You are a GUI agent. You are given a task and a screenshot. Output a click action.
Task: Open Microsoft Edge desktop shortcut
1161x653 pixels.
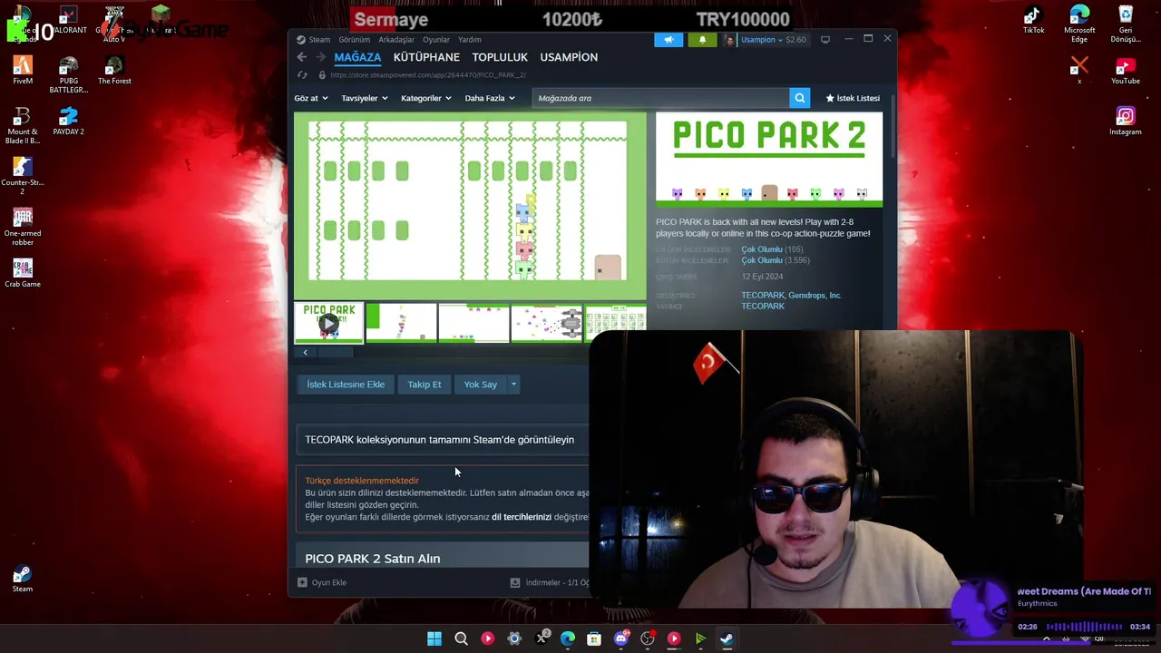click(1079, 24)
